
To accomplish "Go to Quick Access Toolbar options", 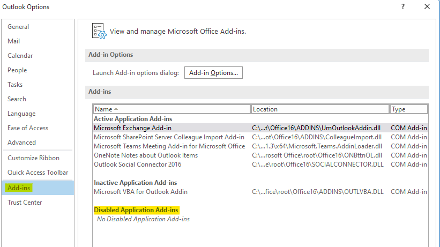I will click(x=38, y=173).
